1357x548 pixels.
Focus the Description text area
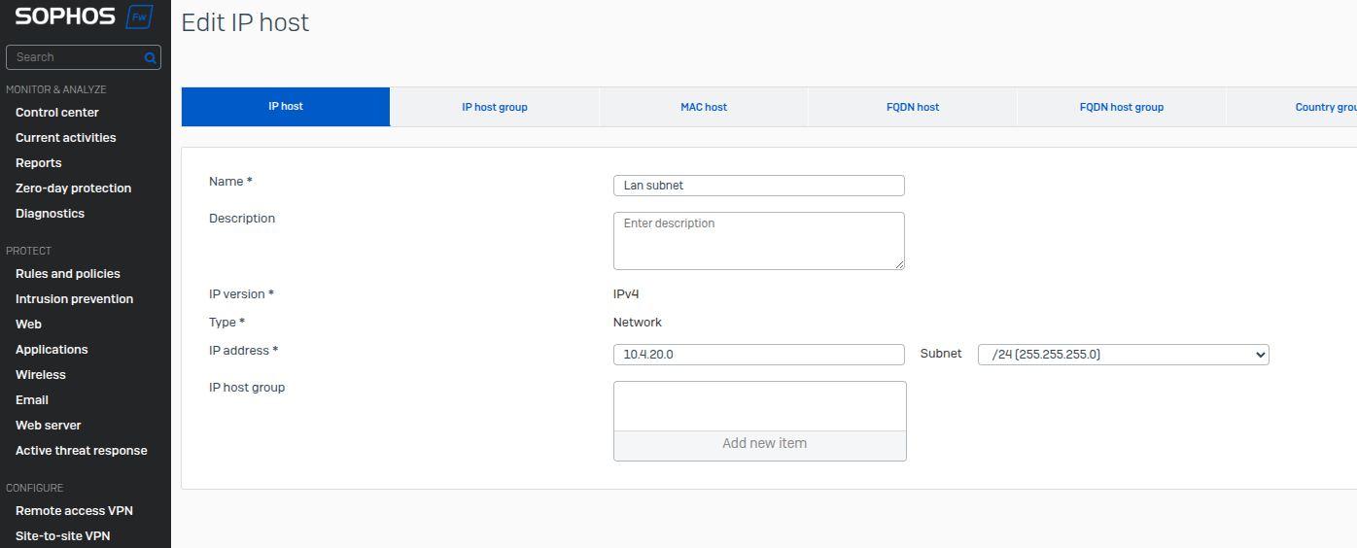(758, 240)
